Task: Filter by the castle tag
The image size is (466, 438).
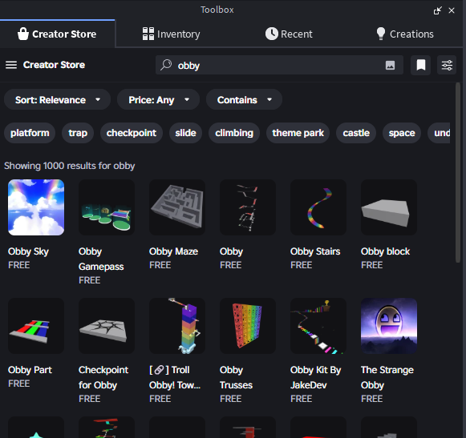Action: (356, 133)
